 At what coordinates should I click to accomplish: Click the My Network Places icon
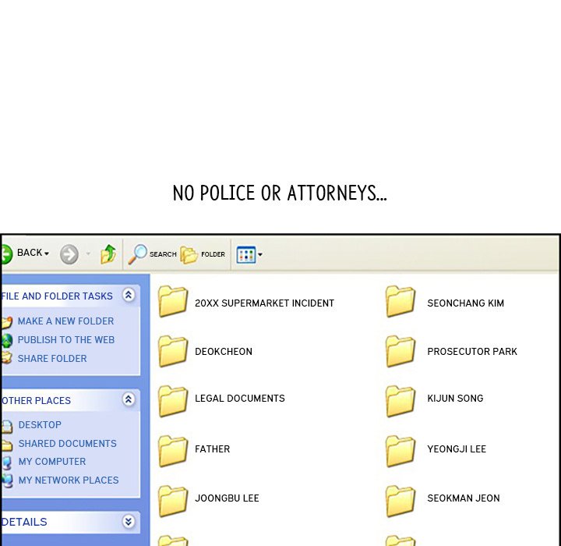click(x=7, y=480)
